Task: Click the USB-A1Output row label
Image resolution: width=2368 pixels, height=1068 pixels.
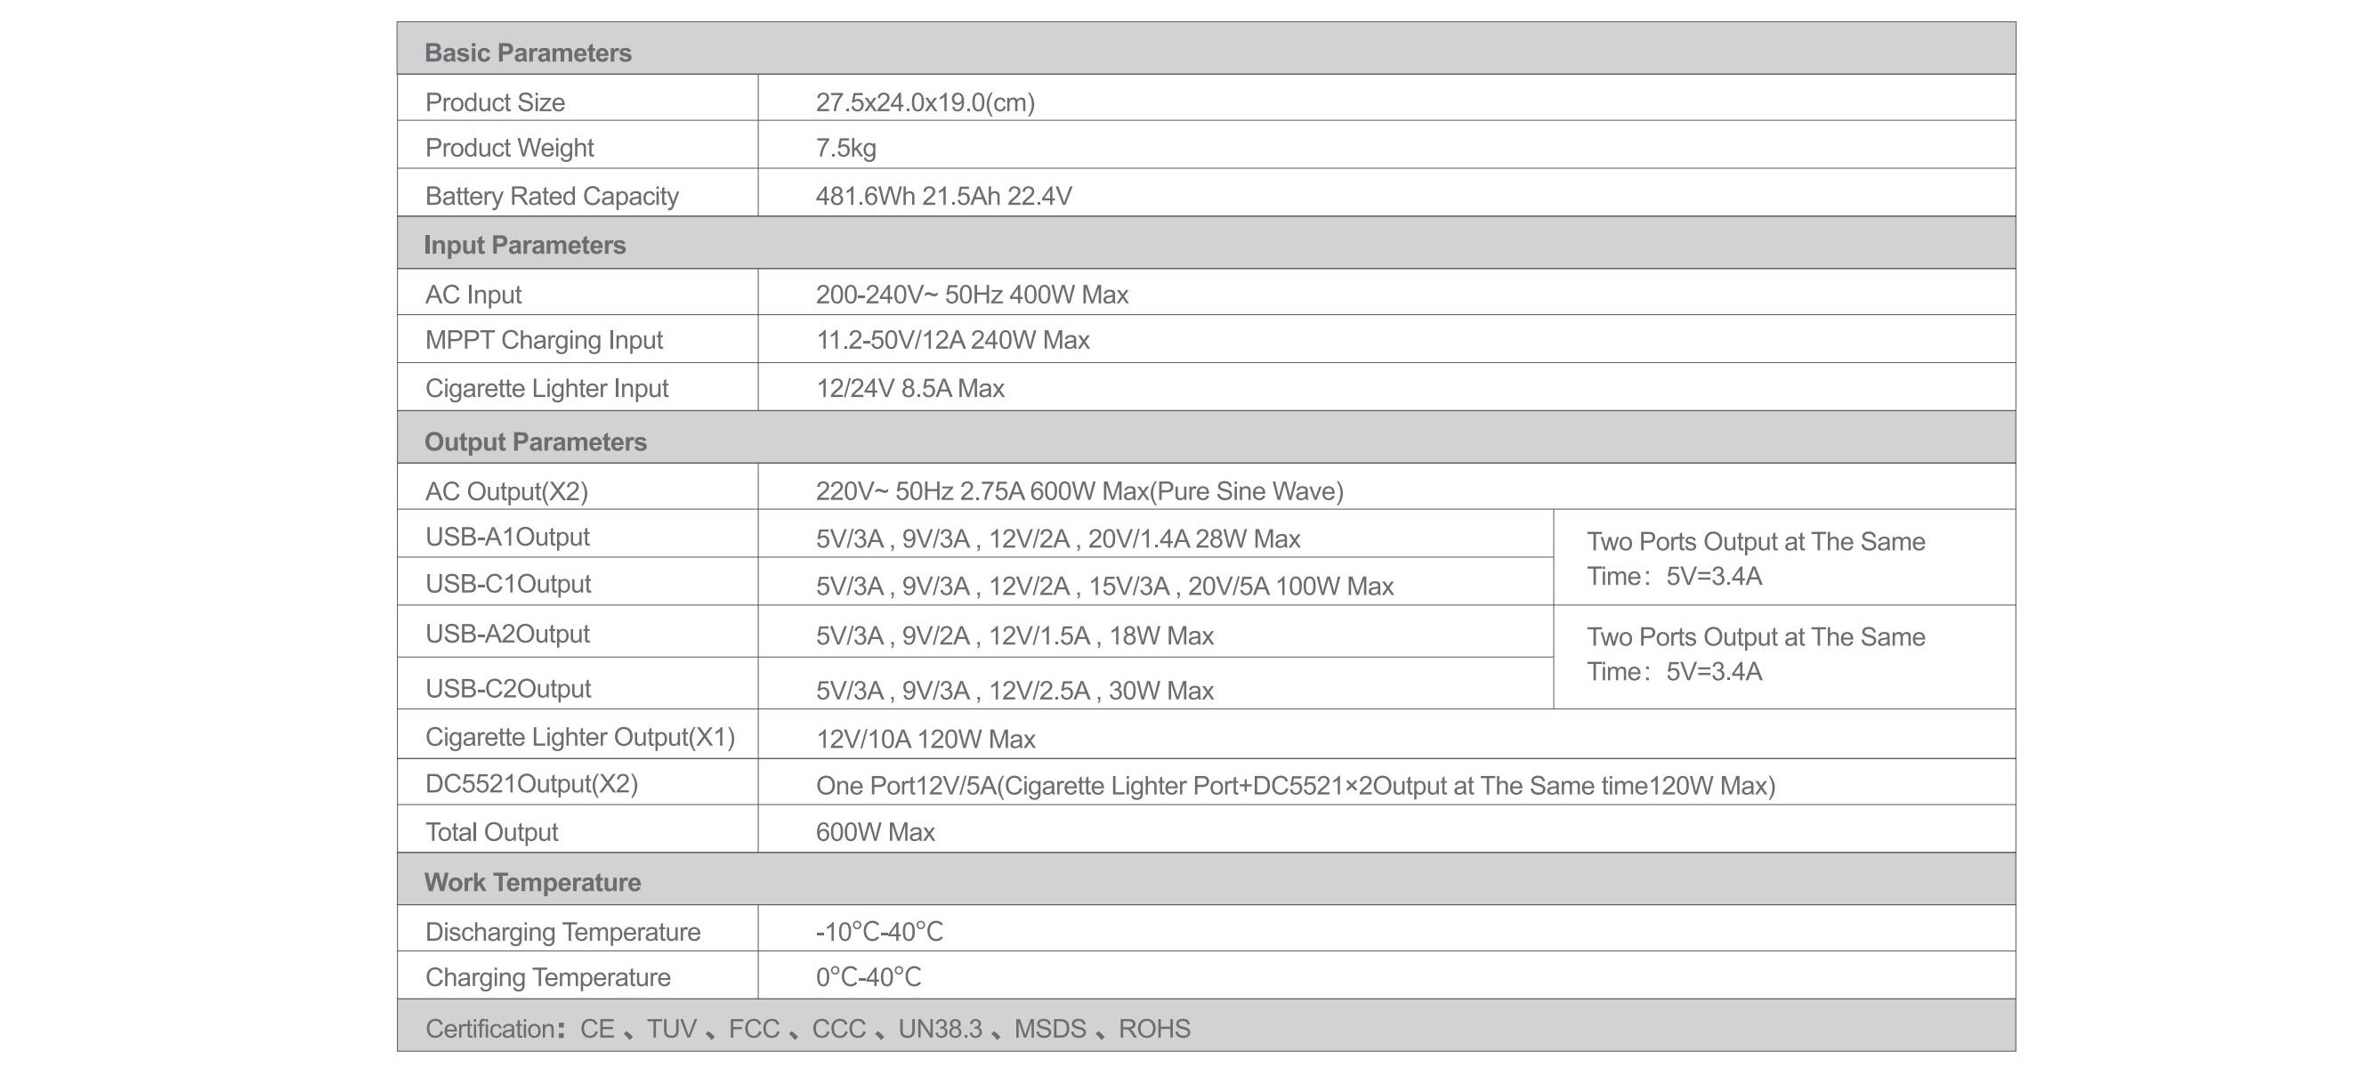Action: [x=506, y=537]
